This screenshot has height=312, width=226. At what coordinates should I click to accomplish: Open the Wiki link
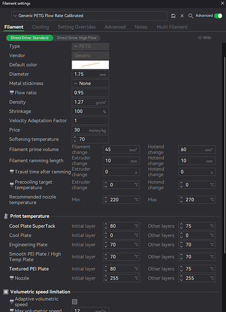click(205, 37)
